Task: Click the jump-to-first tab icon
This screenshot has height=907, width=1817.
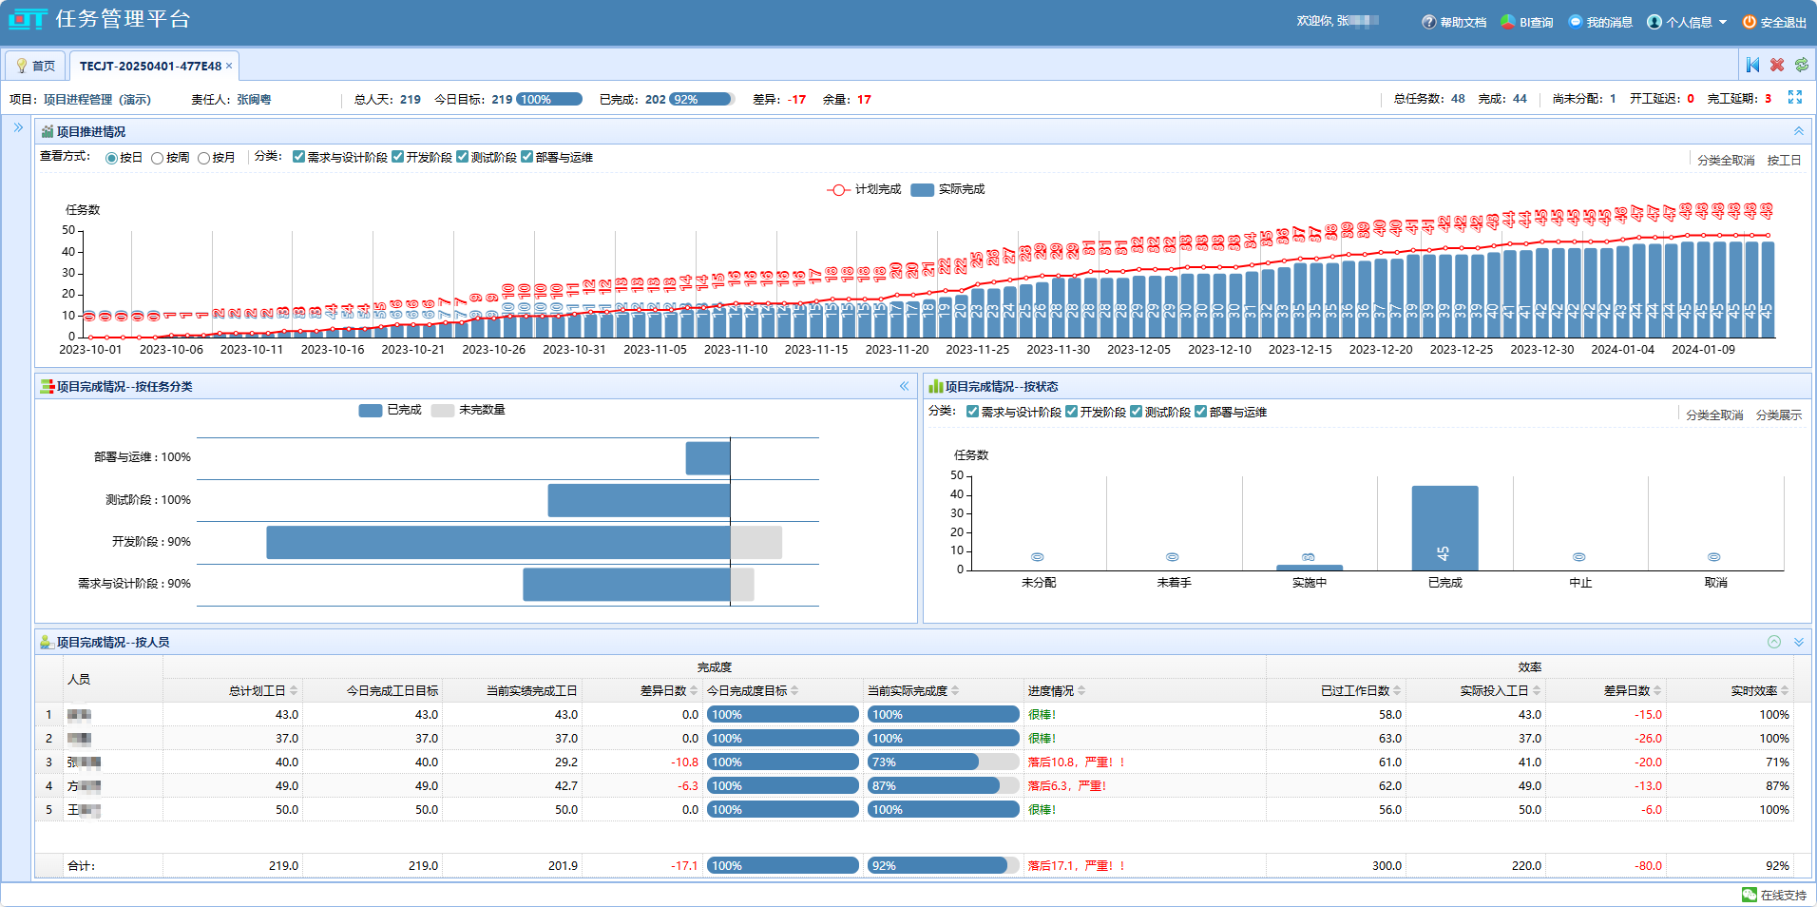Action: click(1752, 65)
